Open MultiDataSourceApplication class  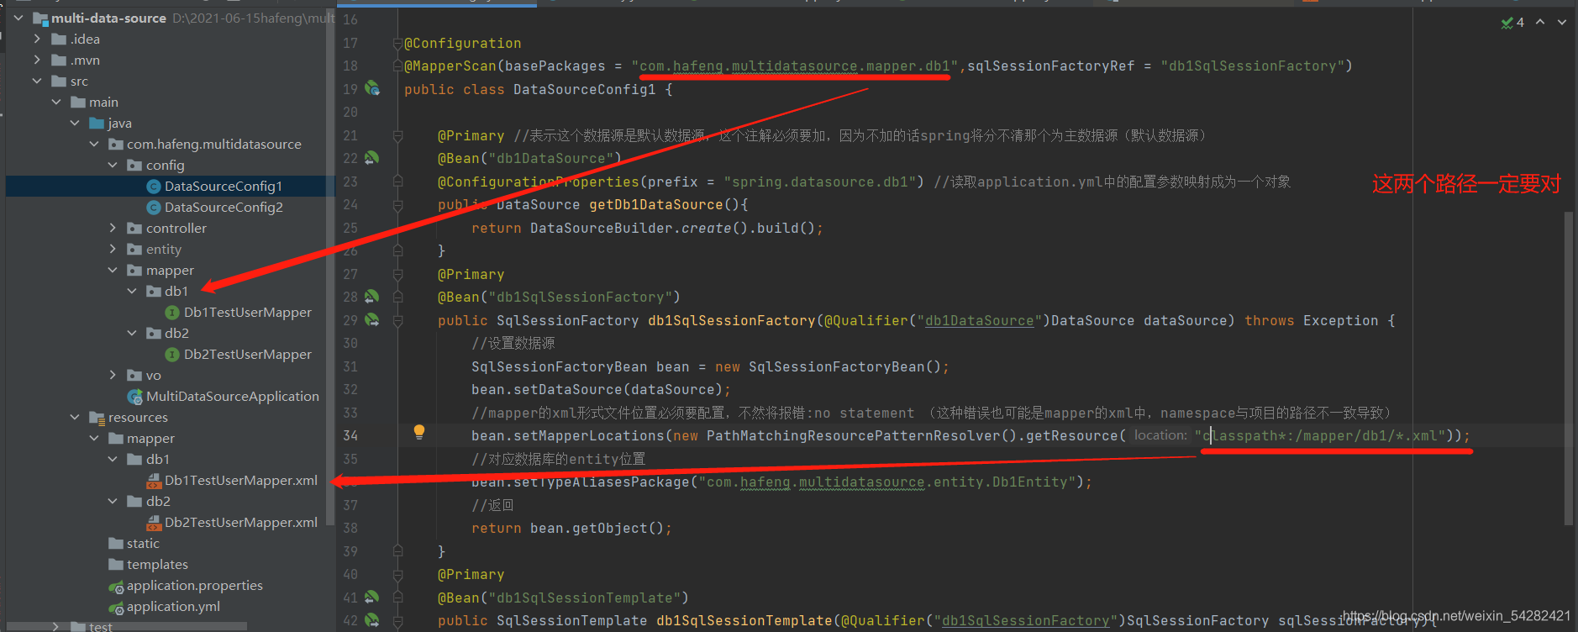[233, 396]
